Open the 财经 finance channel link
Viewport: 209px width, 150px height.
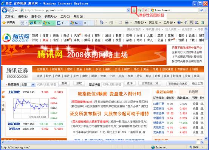(x=66, y=35)
